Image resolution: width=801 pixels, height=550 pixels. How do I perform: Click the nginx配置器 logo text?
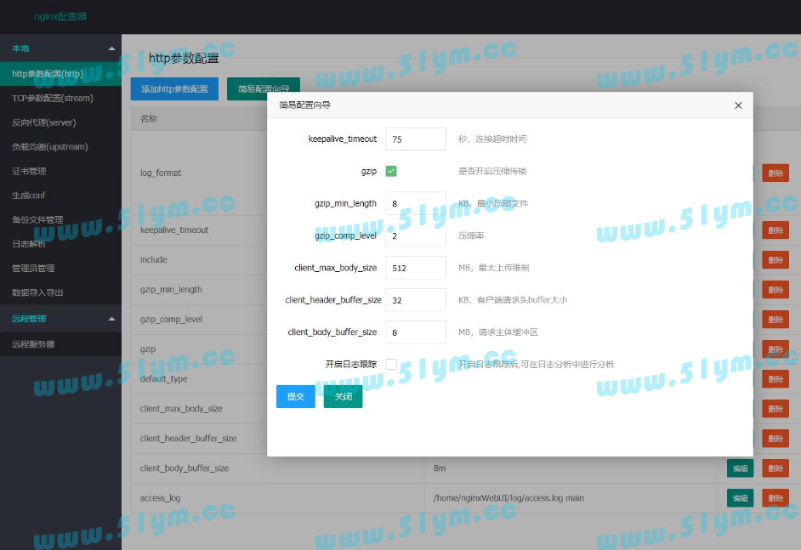click(60, 16)
